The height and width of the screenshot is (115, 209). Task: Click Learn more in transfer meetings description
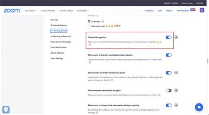156,59
